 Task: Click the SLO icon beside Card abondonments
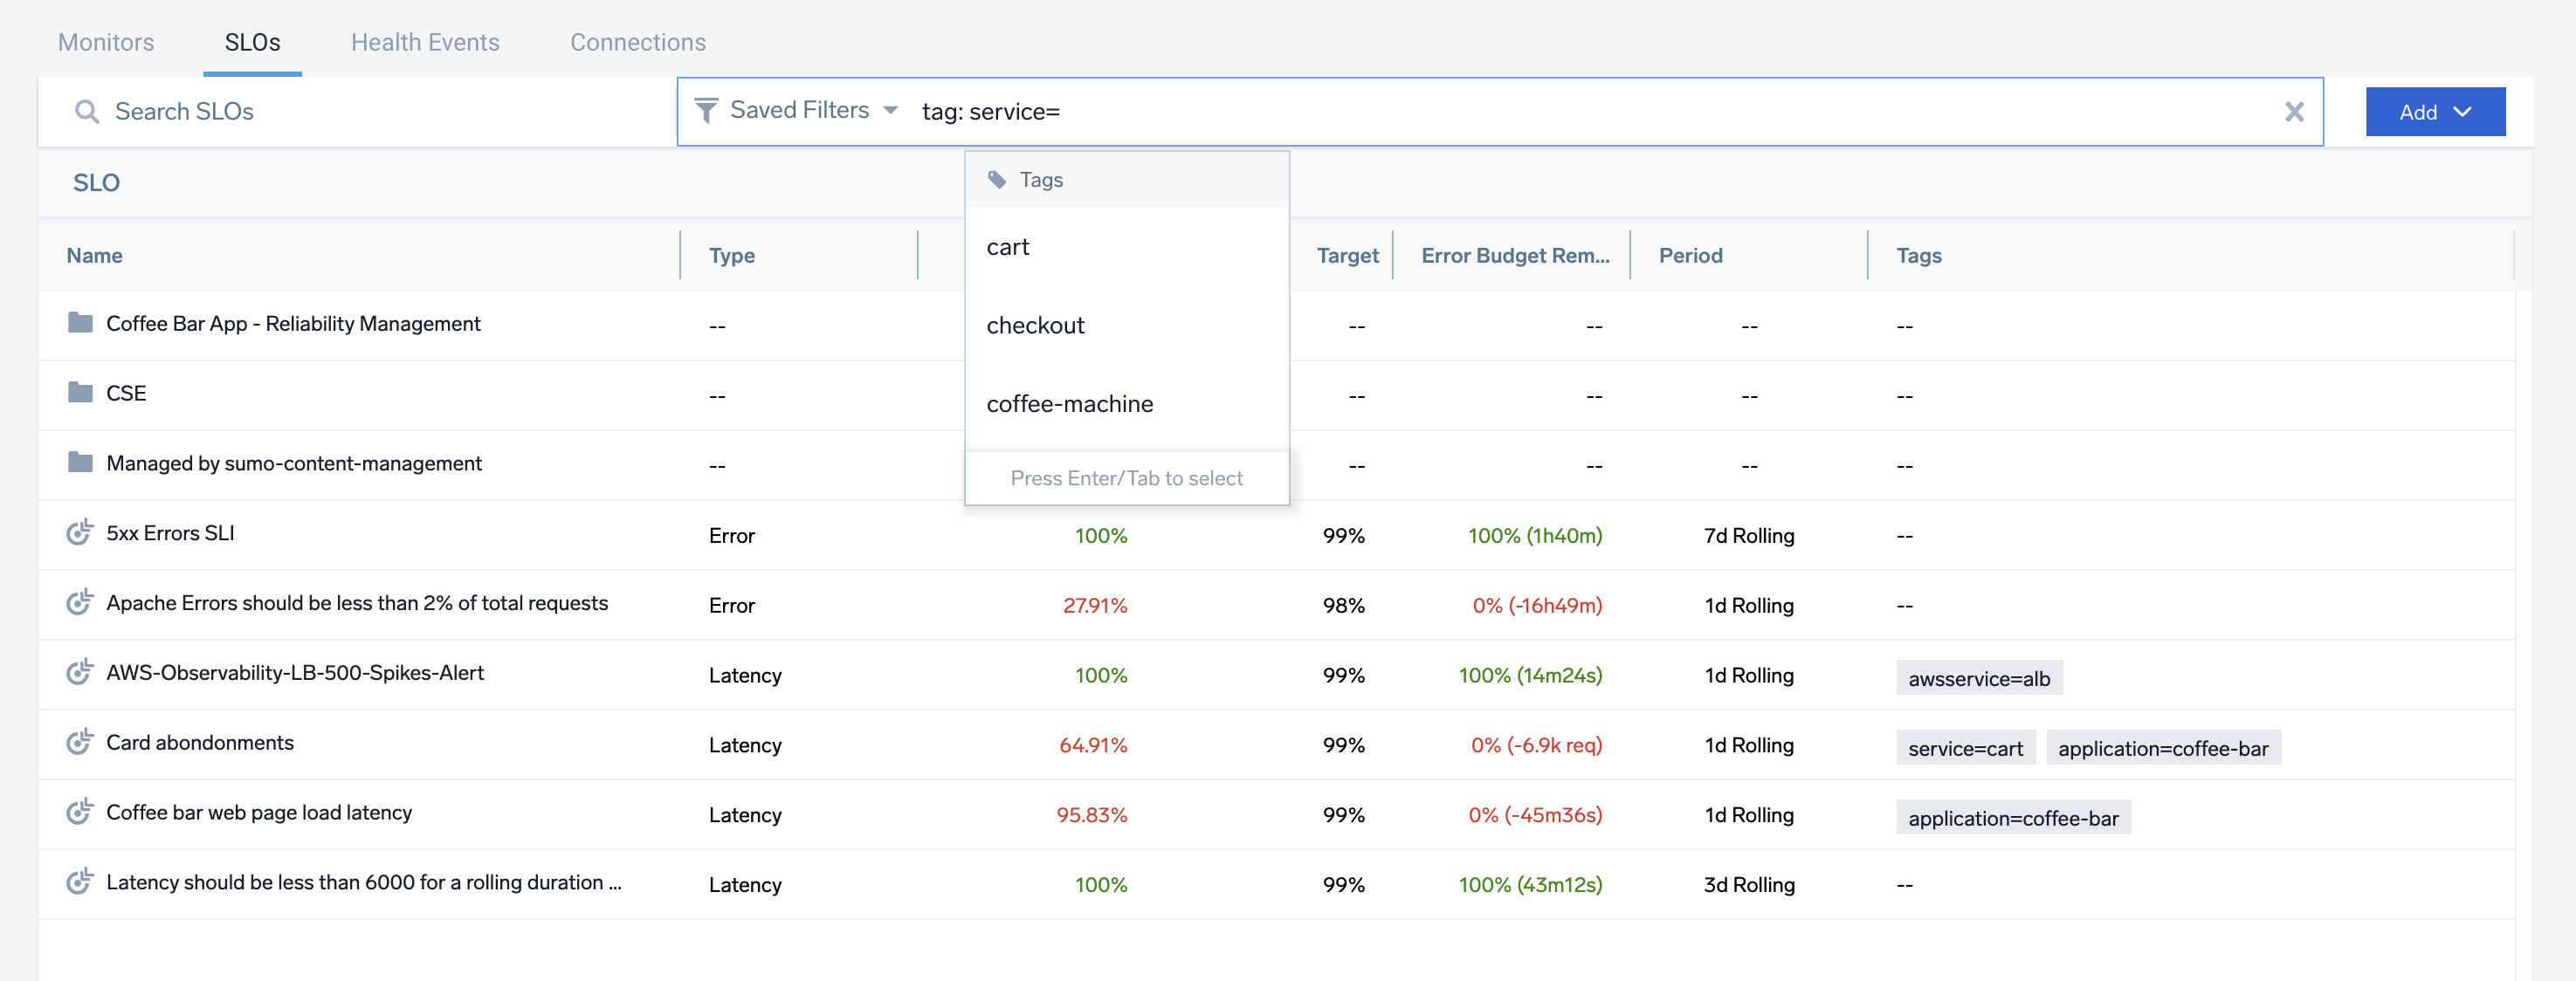(x=80, y=742)
